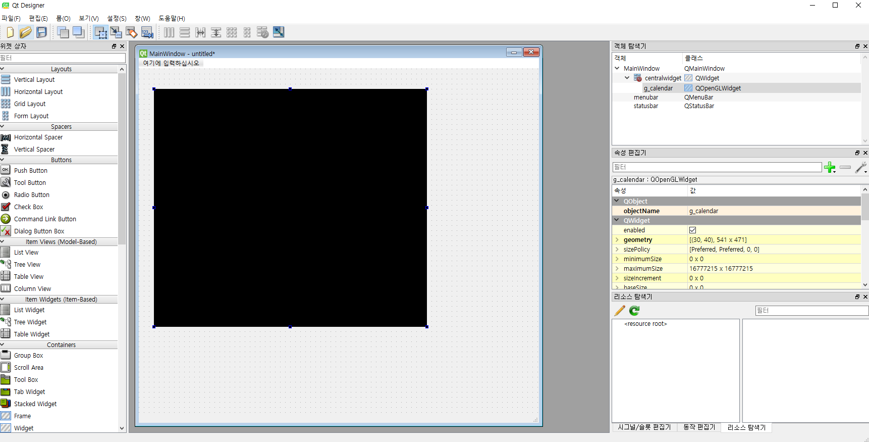The width and height of the screenshot is (869, 442).
Task: Select Tab Widget in widget box
Action: click(x=29, y=392)
